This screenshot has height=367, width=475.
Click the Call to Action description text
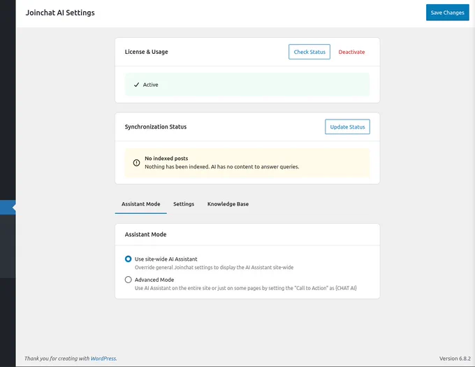(x=246, y=288)
